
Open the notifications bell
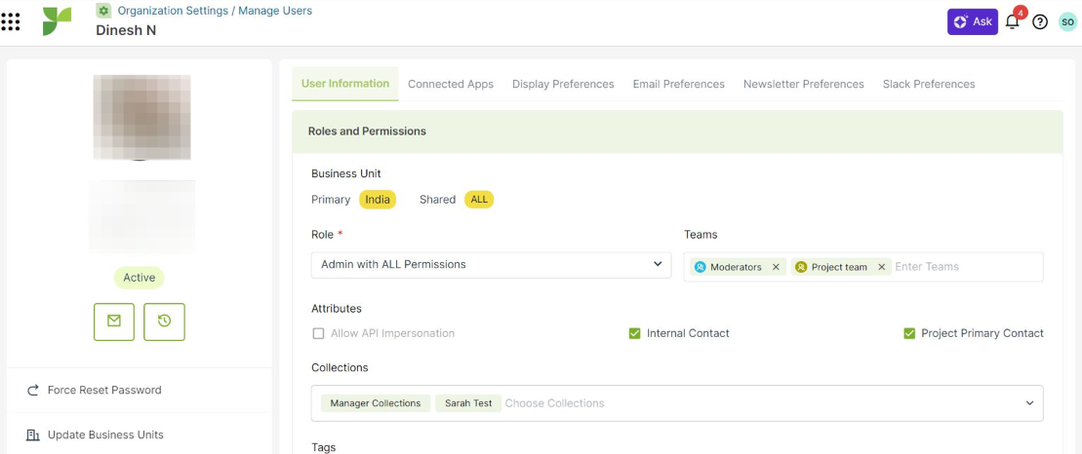(1013, 21)
